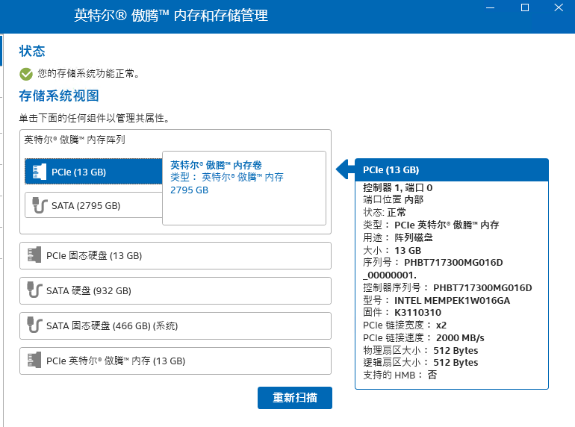
Task: Click firmware K3110310 text
Action: 417,312
